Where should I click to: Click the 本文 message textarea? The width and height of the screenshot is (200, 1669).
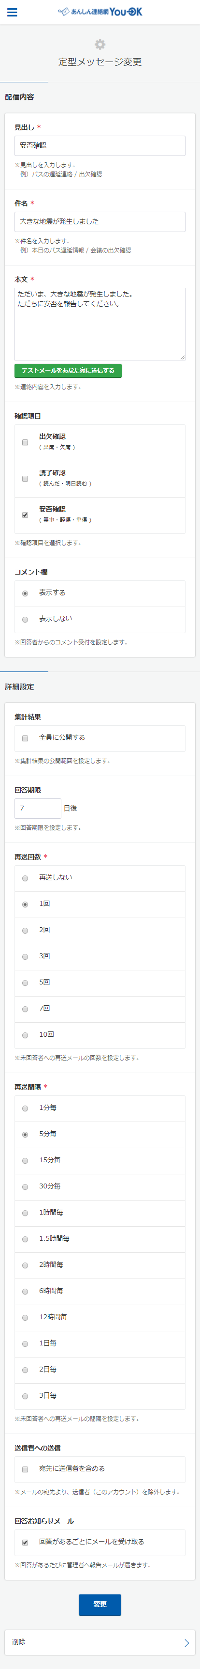[100, 324]
